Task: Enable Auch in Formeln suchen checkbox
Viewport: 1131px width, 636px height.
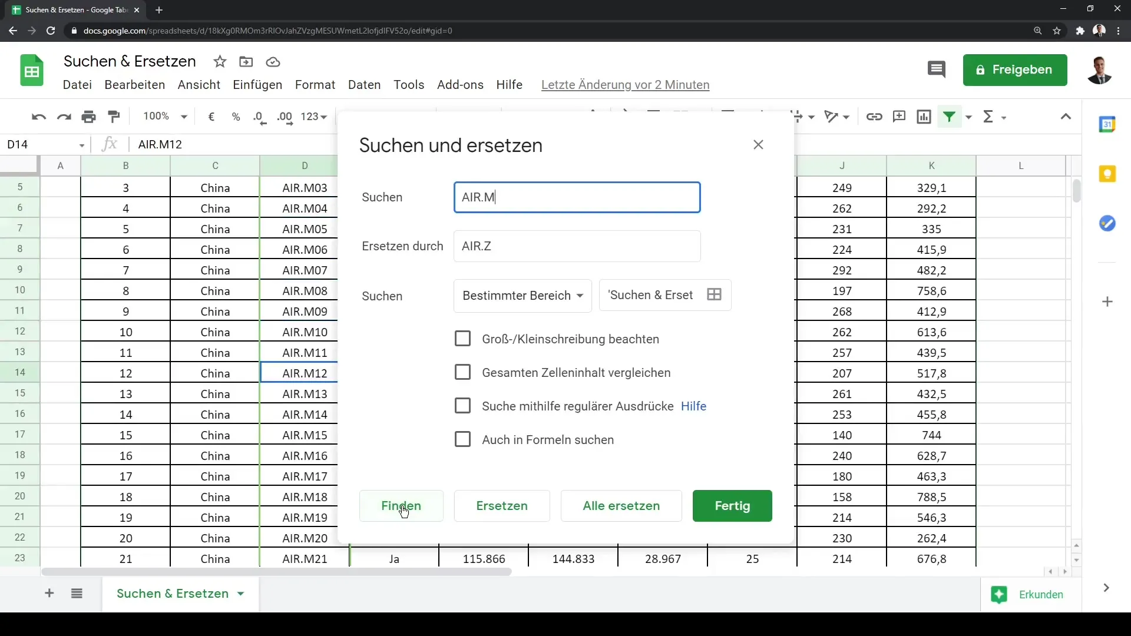Action: coord(462,439)
